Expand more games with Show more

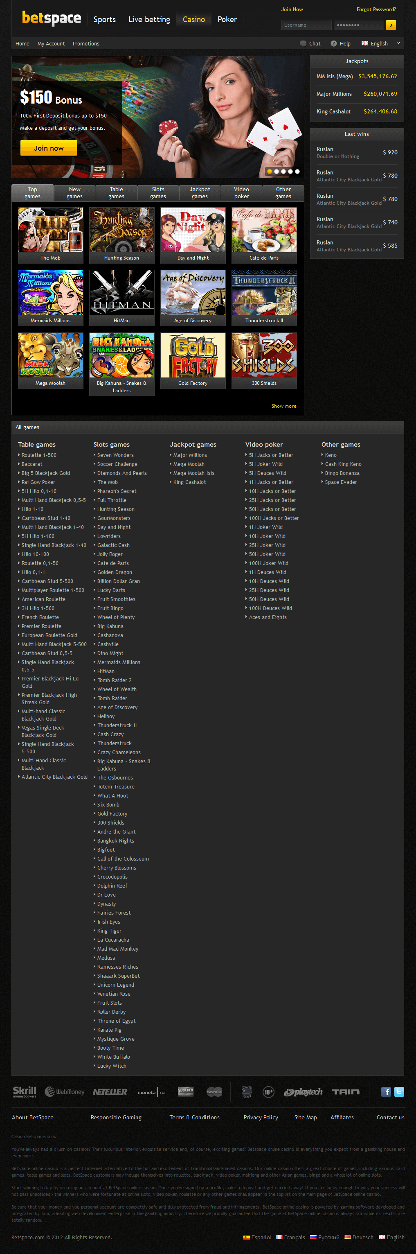pyautogui.click(x=283, y=406)
